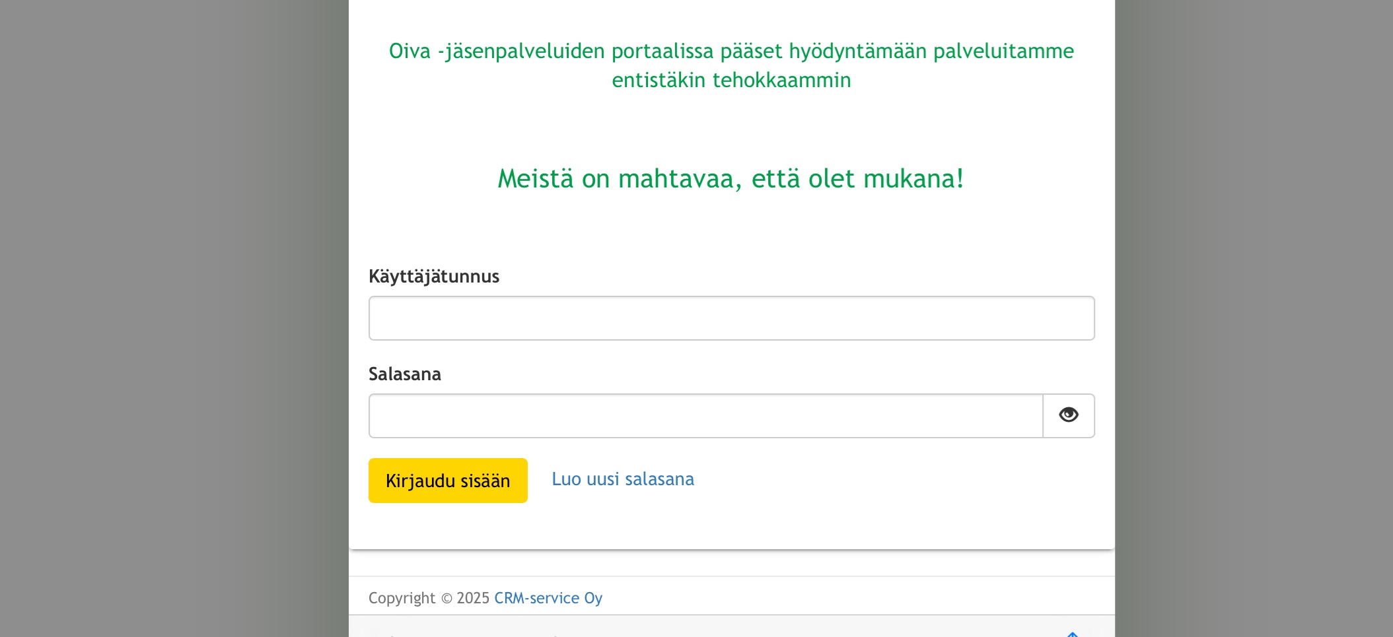This screenshot has height=637, width=1393.
Task: Focus the Salasana password input field
Action: [705, 416]
